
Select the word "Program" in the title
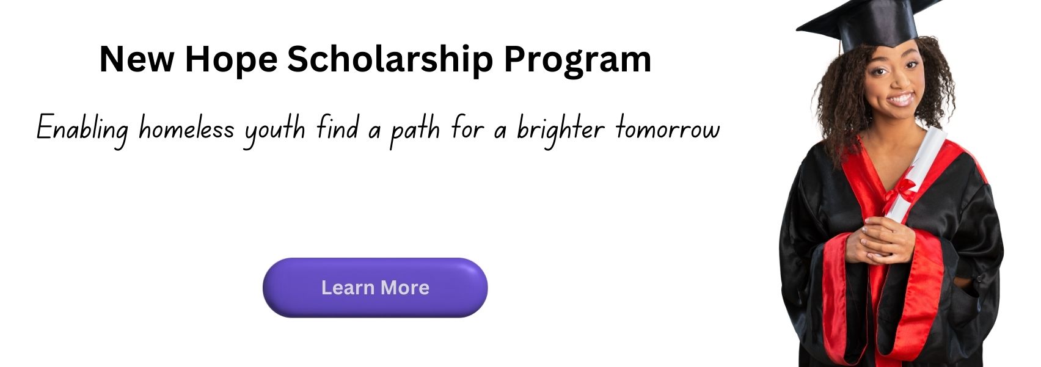[577, 60]
